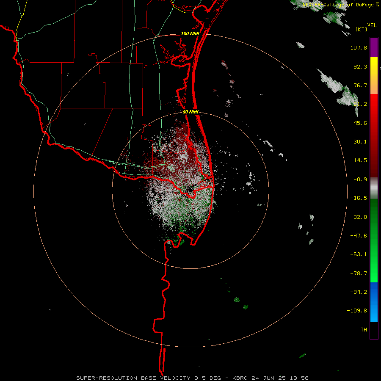Click the Super-Resolution Base Velocity caption text
381x381 pixels.
pyautogui.click(x=192, y=378)
